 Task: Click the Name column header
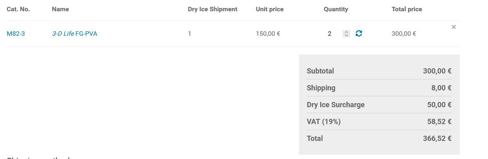(60, 9)
